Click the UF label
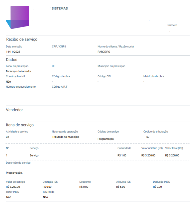 (54, 66)
